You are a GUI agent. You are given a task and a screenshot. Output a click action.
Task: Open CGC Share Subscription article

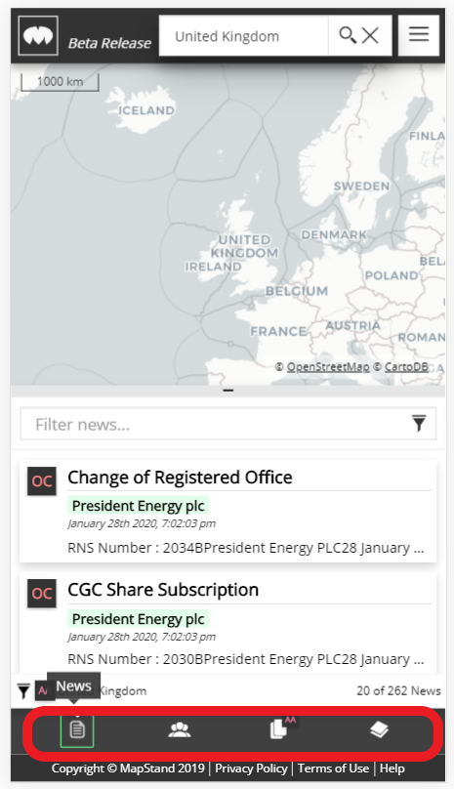pos(163,589)
